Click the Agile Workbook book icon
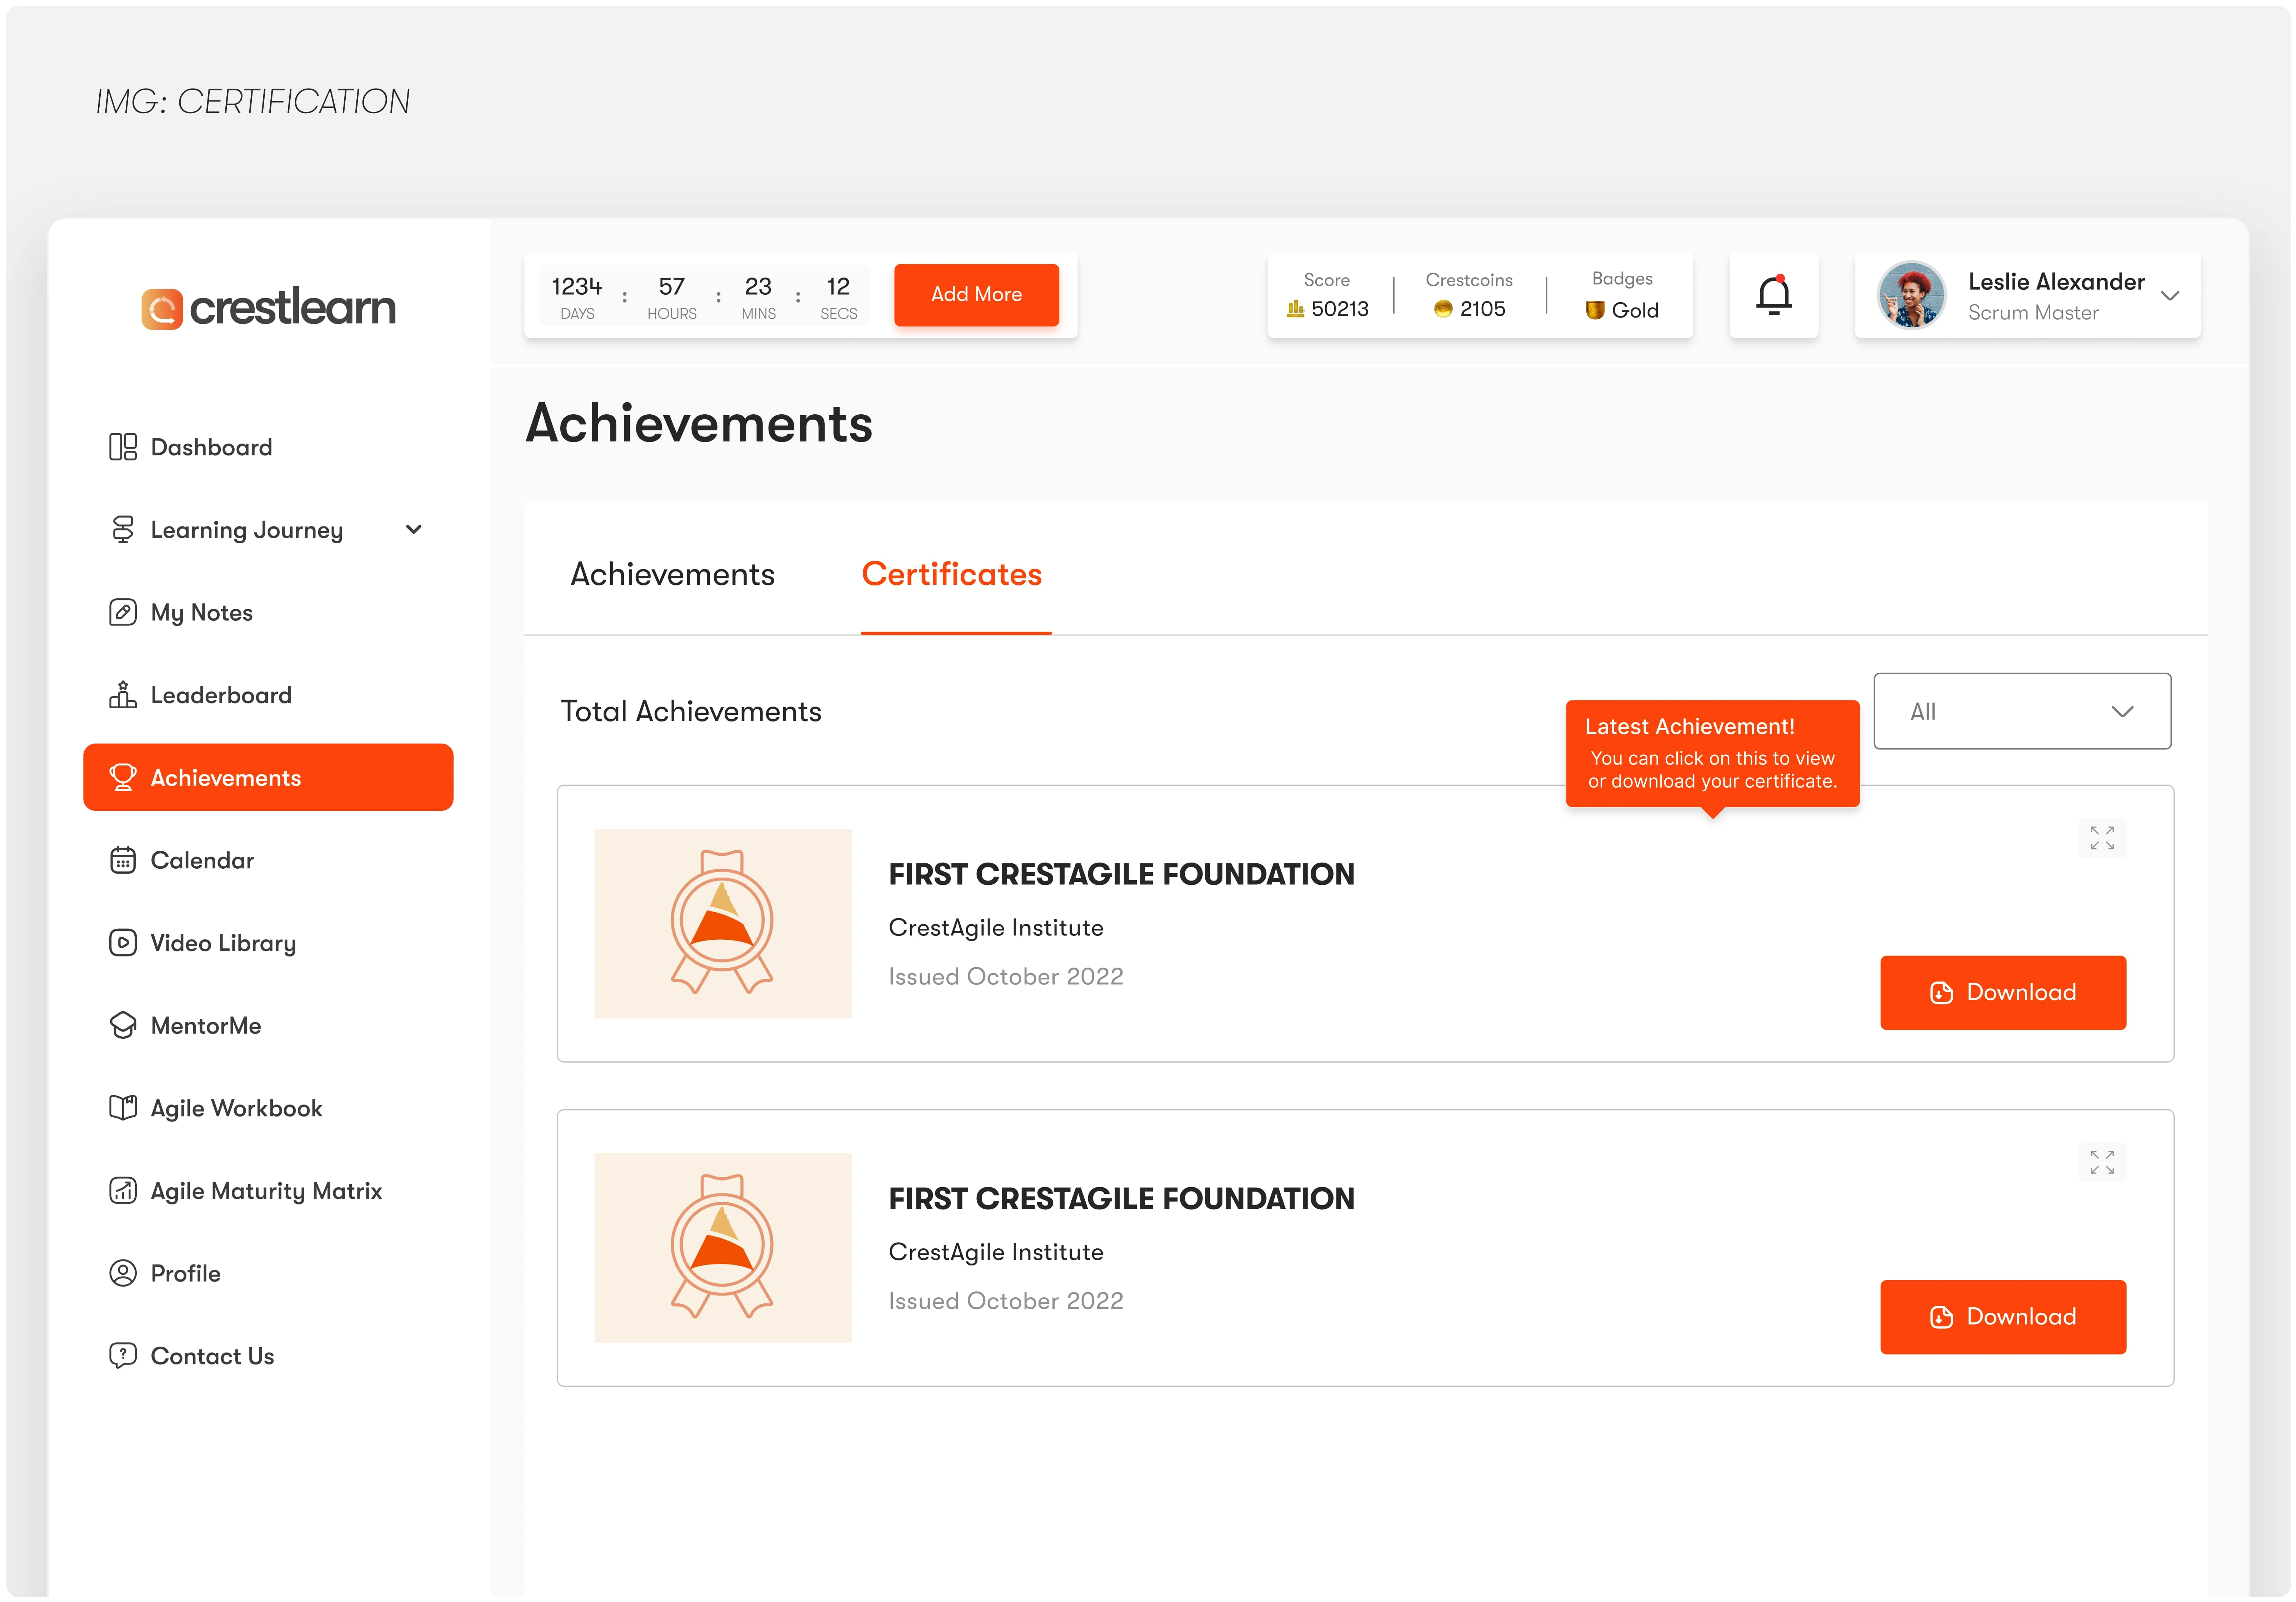Viewport: 2296px width, 1602px height. pyautogui.click(x=122, y=1108)
